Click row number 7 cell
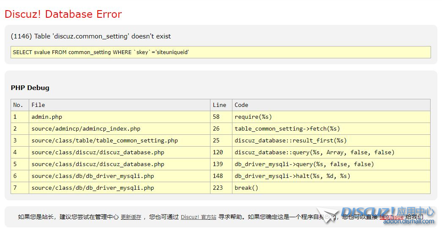442x232 pixels. tap(20, 188)
